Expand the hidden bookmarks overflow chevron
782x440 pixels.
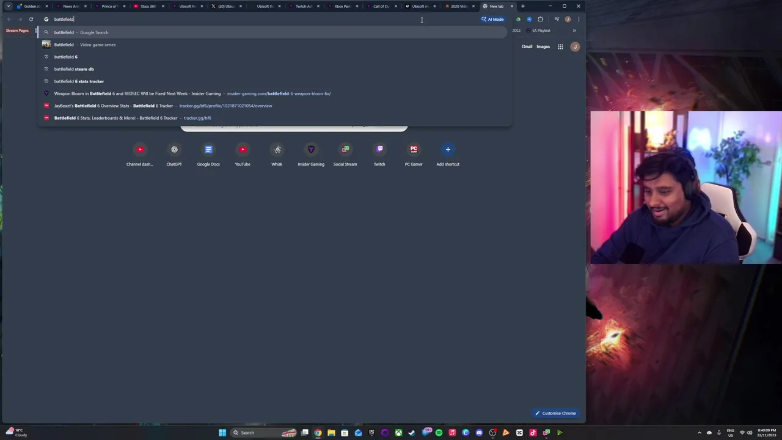(x=574, y=31)
